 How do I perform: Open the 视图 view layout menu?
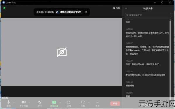[117, 8]
